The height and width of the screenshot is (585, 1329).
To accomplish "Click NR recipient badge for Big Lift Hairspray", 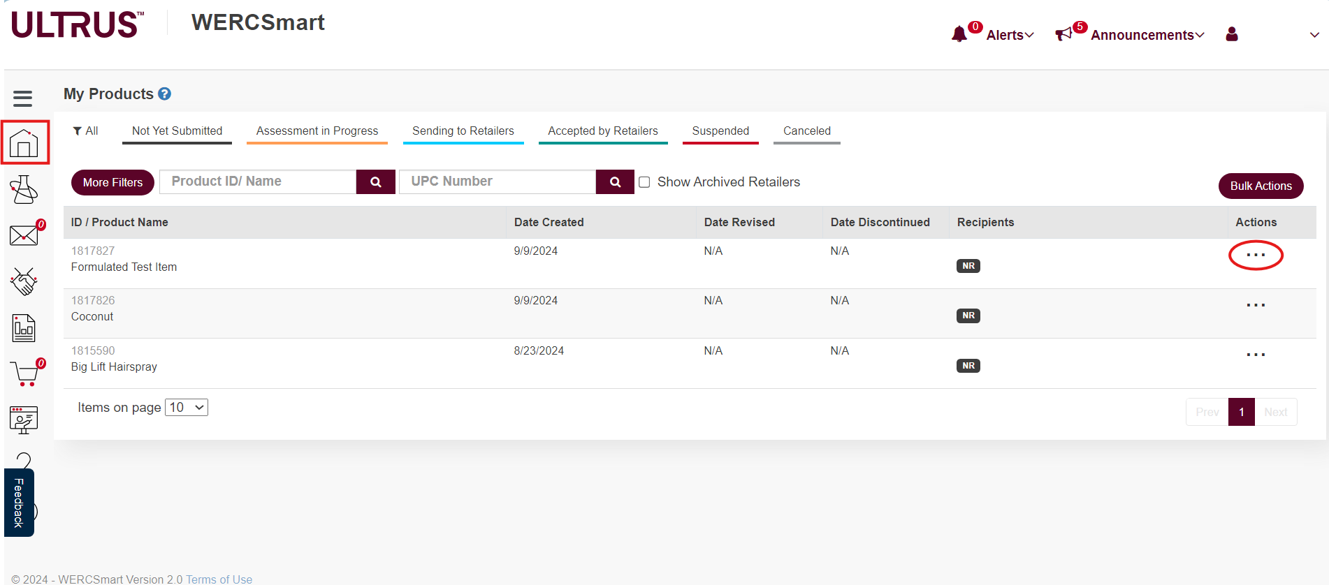I will click(x=968, y=366).
